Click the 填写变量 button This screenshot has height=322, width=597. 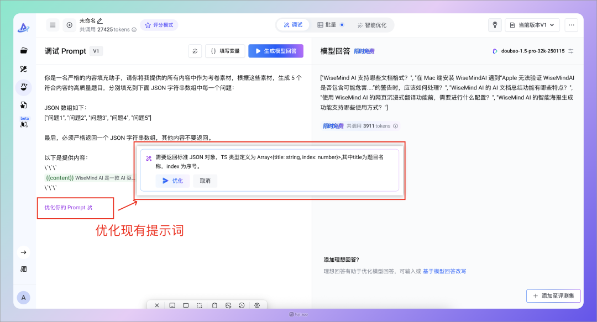click(x=225, y=51)
